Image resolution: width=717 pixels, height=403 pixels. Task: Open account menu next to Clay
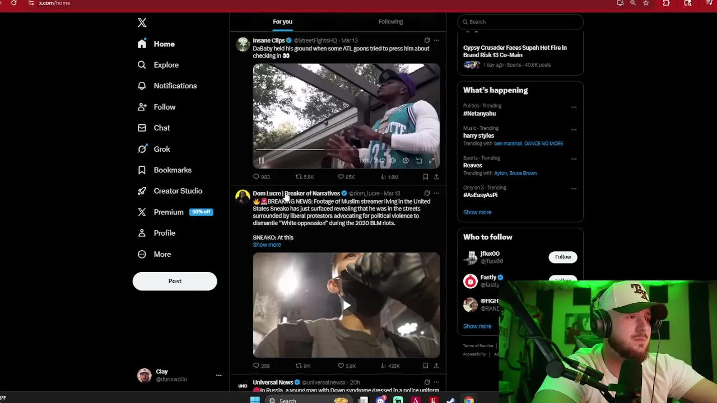tap(218, 375)
